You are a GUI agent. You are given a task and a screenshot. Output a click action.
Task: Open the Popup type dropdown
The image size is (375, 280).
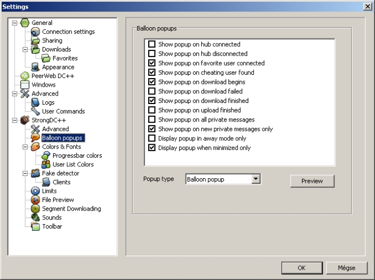pos(256,179)
